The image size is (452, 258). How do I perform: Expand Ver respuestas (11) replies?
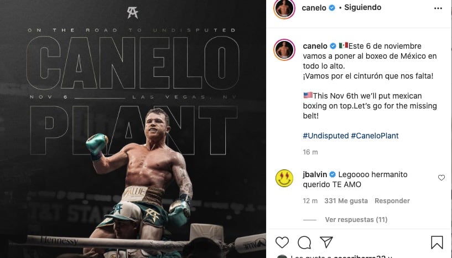pyautogui.click(x=356, y=219)
